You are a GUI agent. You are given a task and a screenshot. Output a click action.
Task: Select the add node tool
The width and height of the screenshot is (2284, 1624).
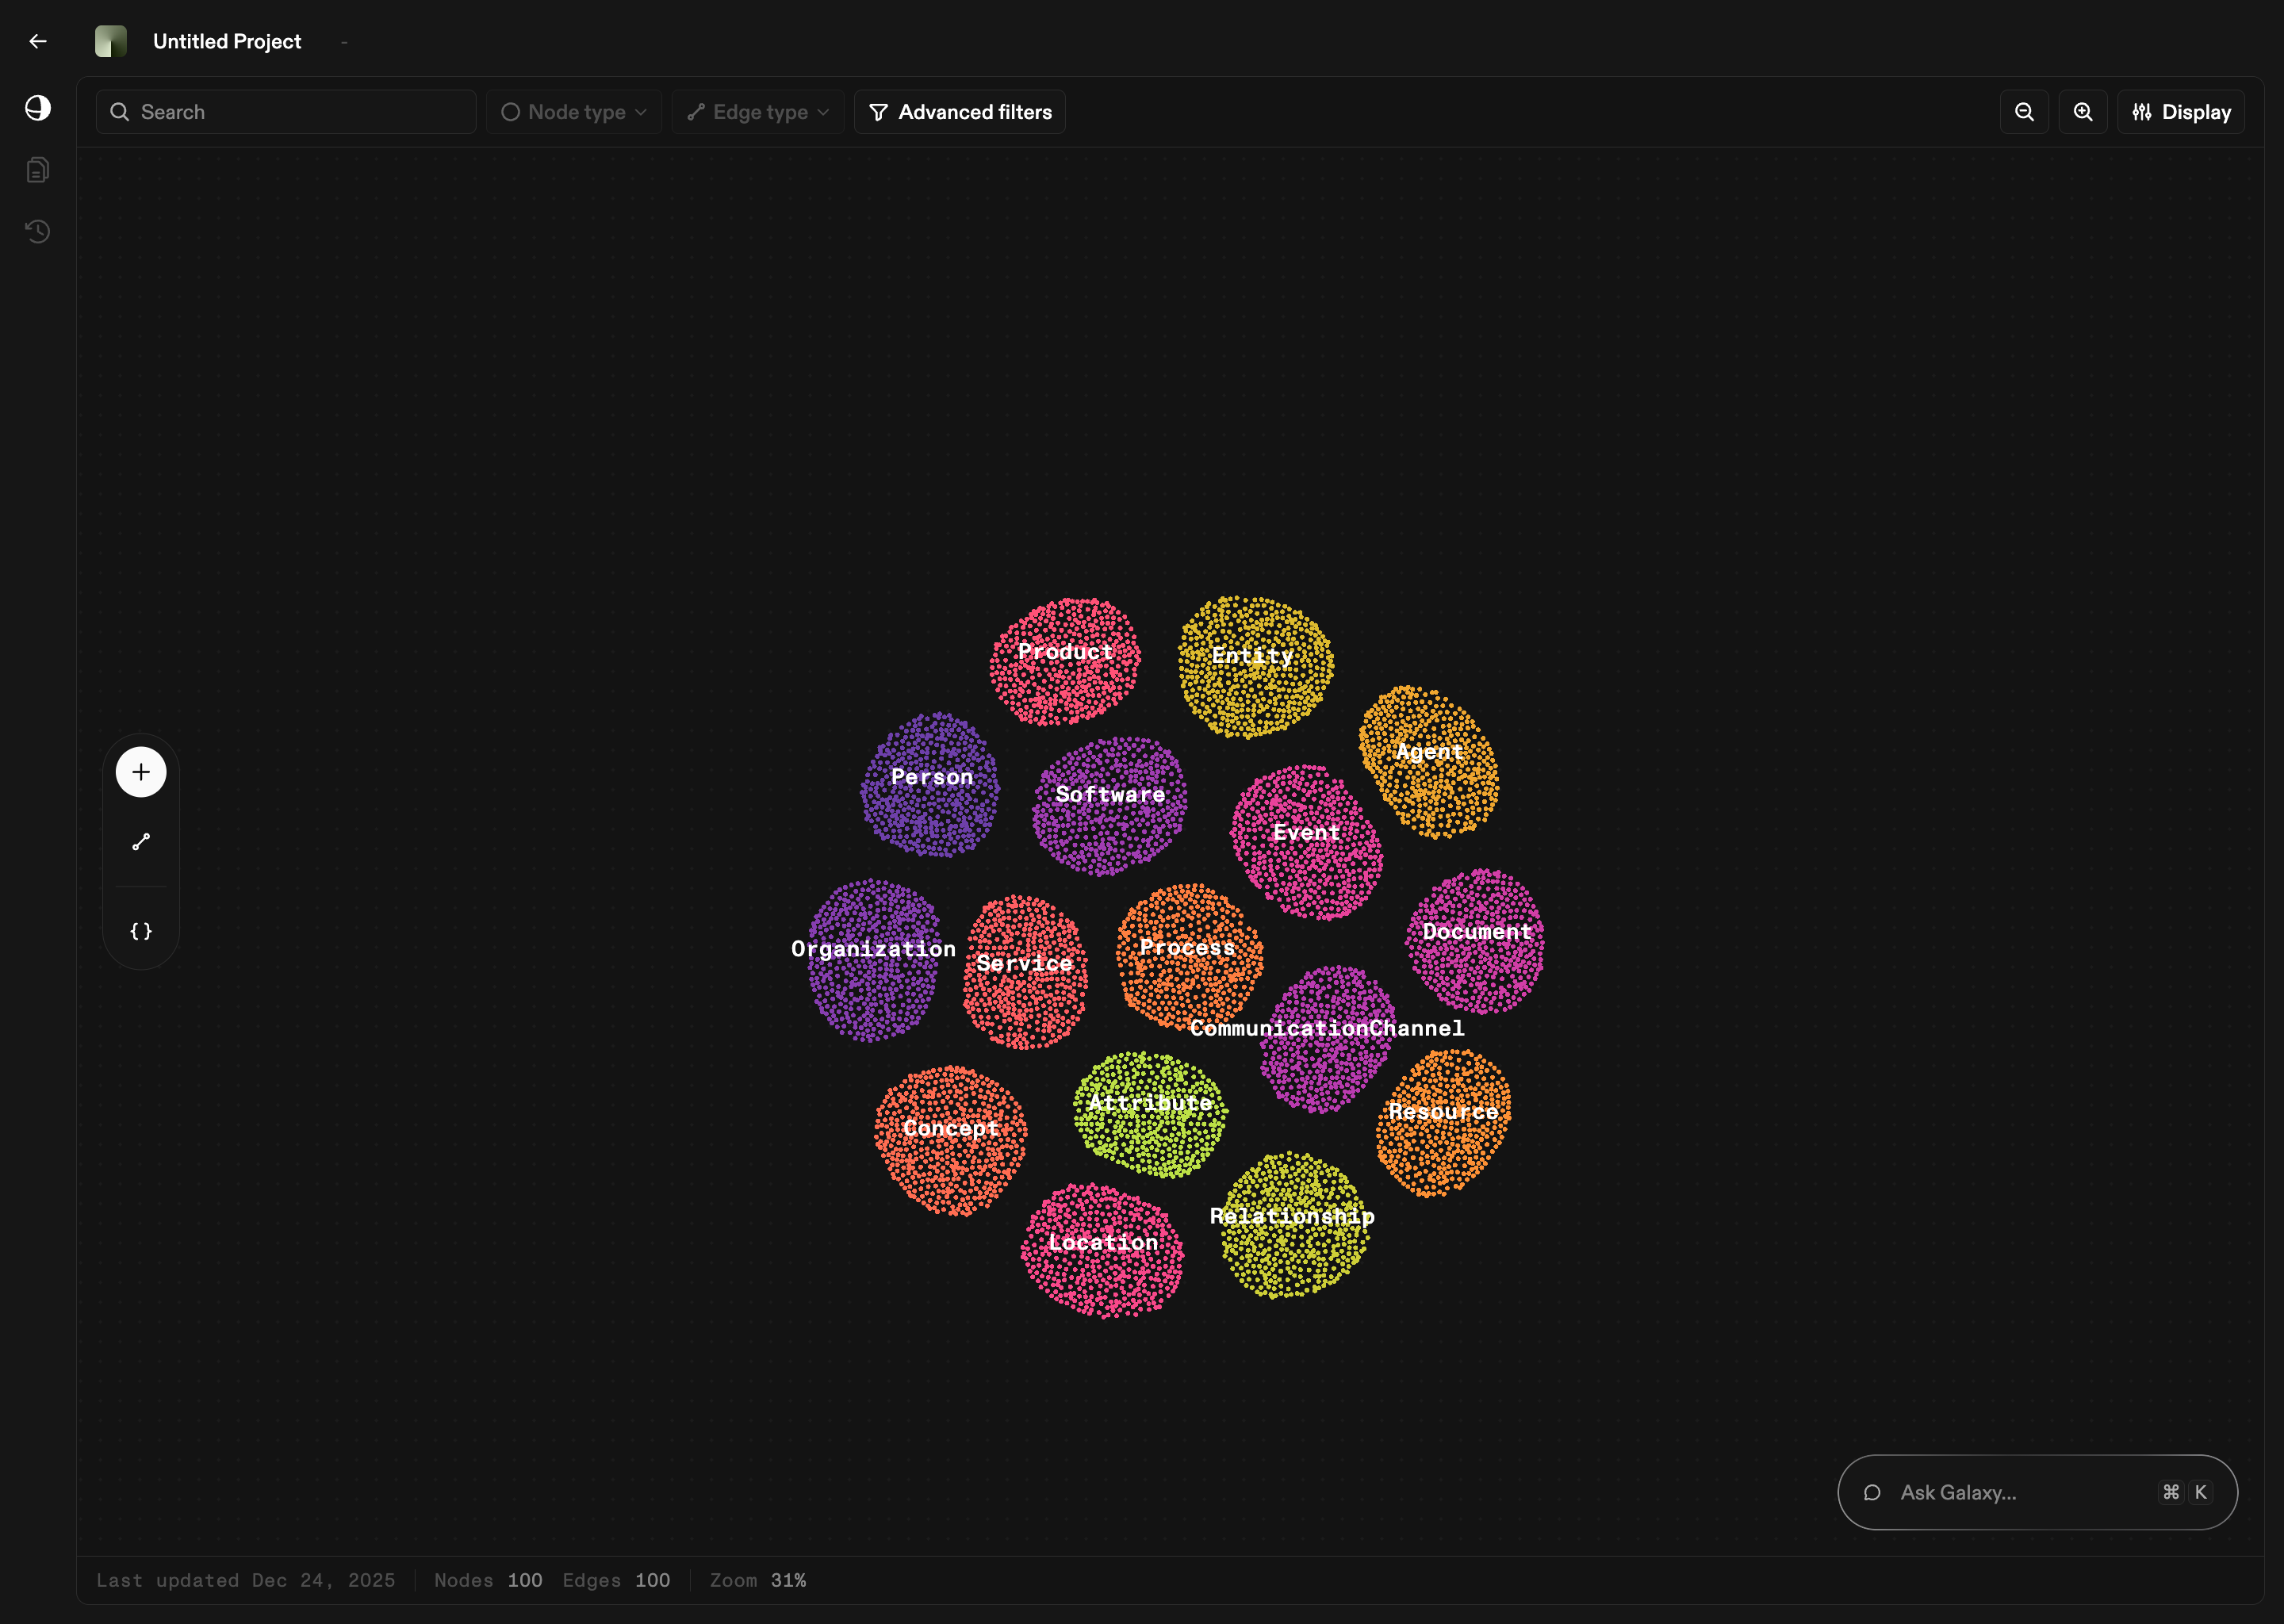click(x=140, y=771)
